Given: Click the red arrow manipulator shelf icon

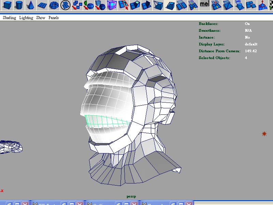Looking at the screenshot, I should click(x=263, y=5).
